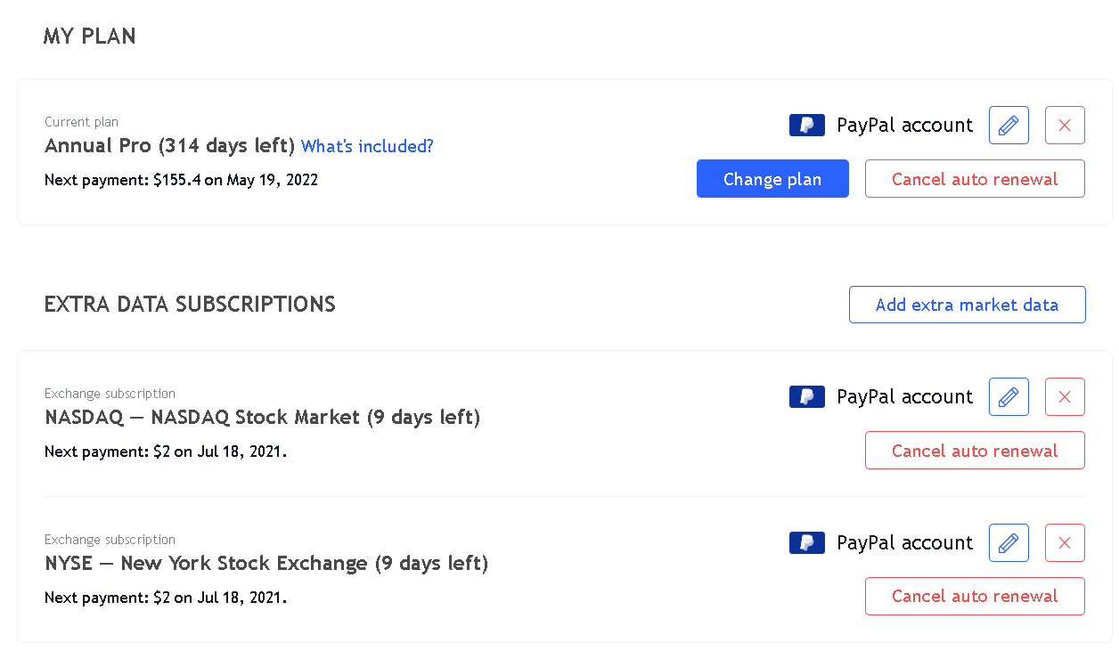Remove PayPal payment method from Annual Pro plan
The height and width of the screenshot is (651, 1119).
click(x=1065, y=125)
